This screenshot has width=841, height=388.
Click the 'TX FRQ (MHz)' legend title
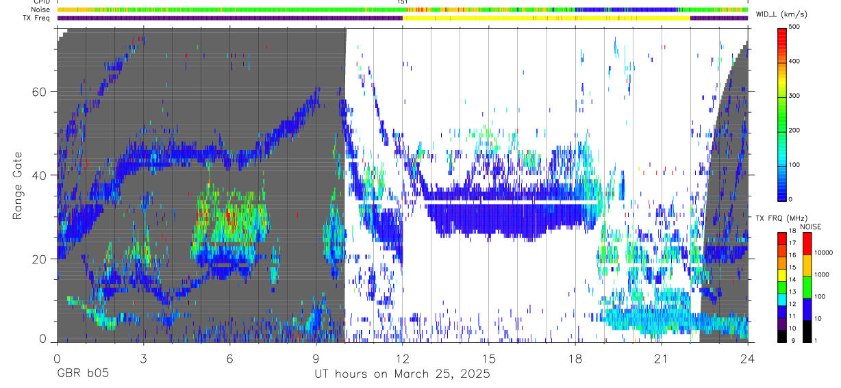point(780,218)
